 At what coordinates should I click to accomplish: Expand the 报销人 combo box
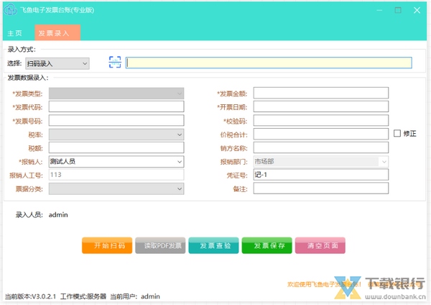(x=116, y=162)
